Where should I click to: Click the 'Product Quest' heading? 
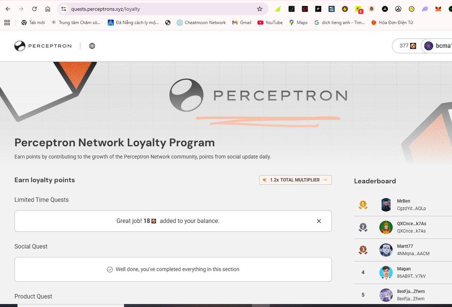[x=33, y=296]
